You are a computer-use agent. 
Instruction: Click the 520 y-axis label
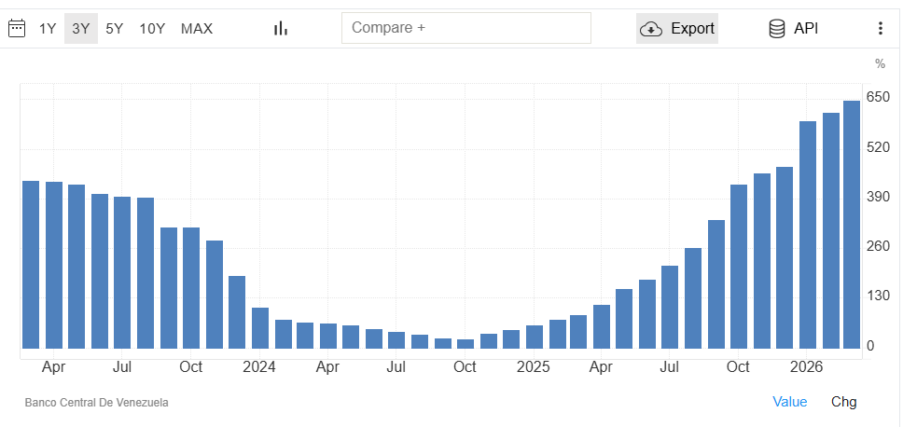(878, 147)
